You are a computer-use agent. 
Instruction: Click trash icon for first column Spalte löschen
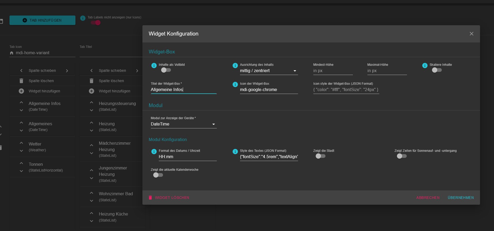pos(21,81)
